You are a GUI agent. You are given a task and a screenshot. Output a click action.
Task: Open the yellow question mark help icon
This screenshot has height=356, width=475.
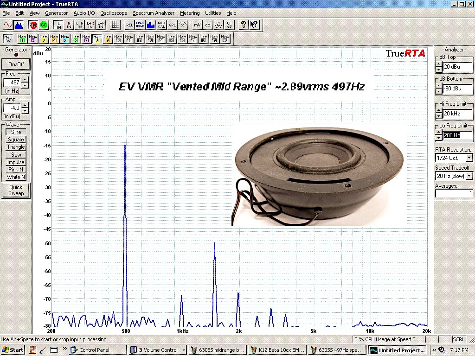coord(243,25)
